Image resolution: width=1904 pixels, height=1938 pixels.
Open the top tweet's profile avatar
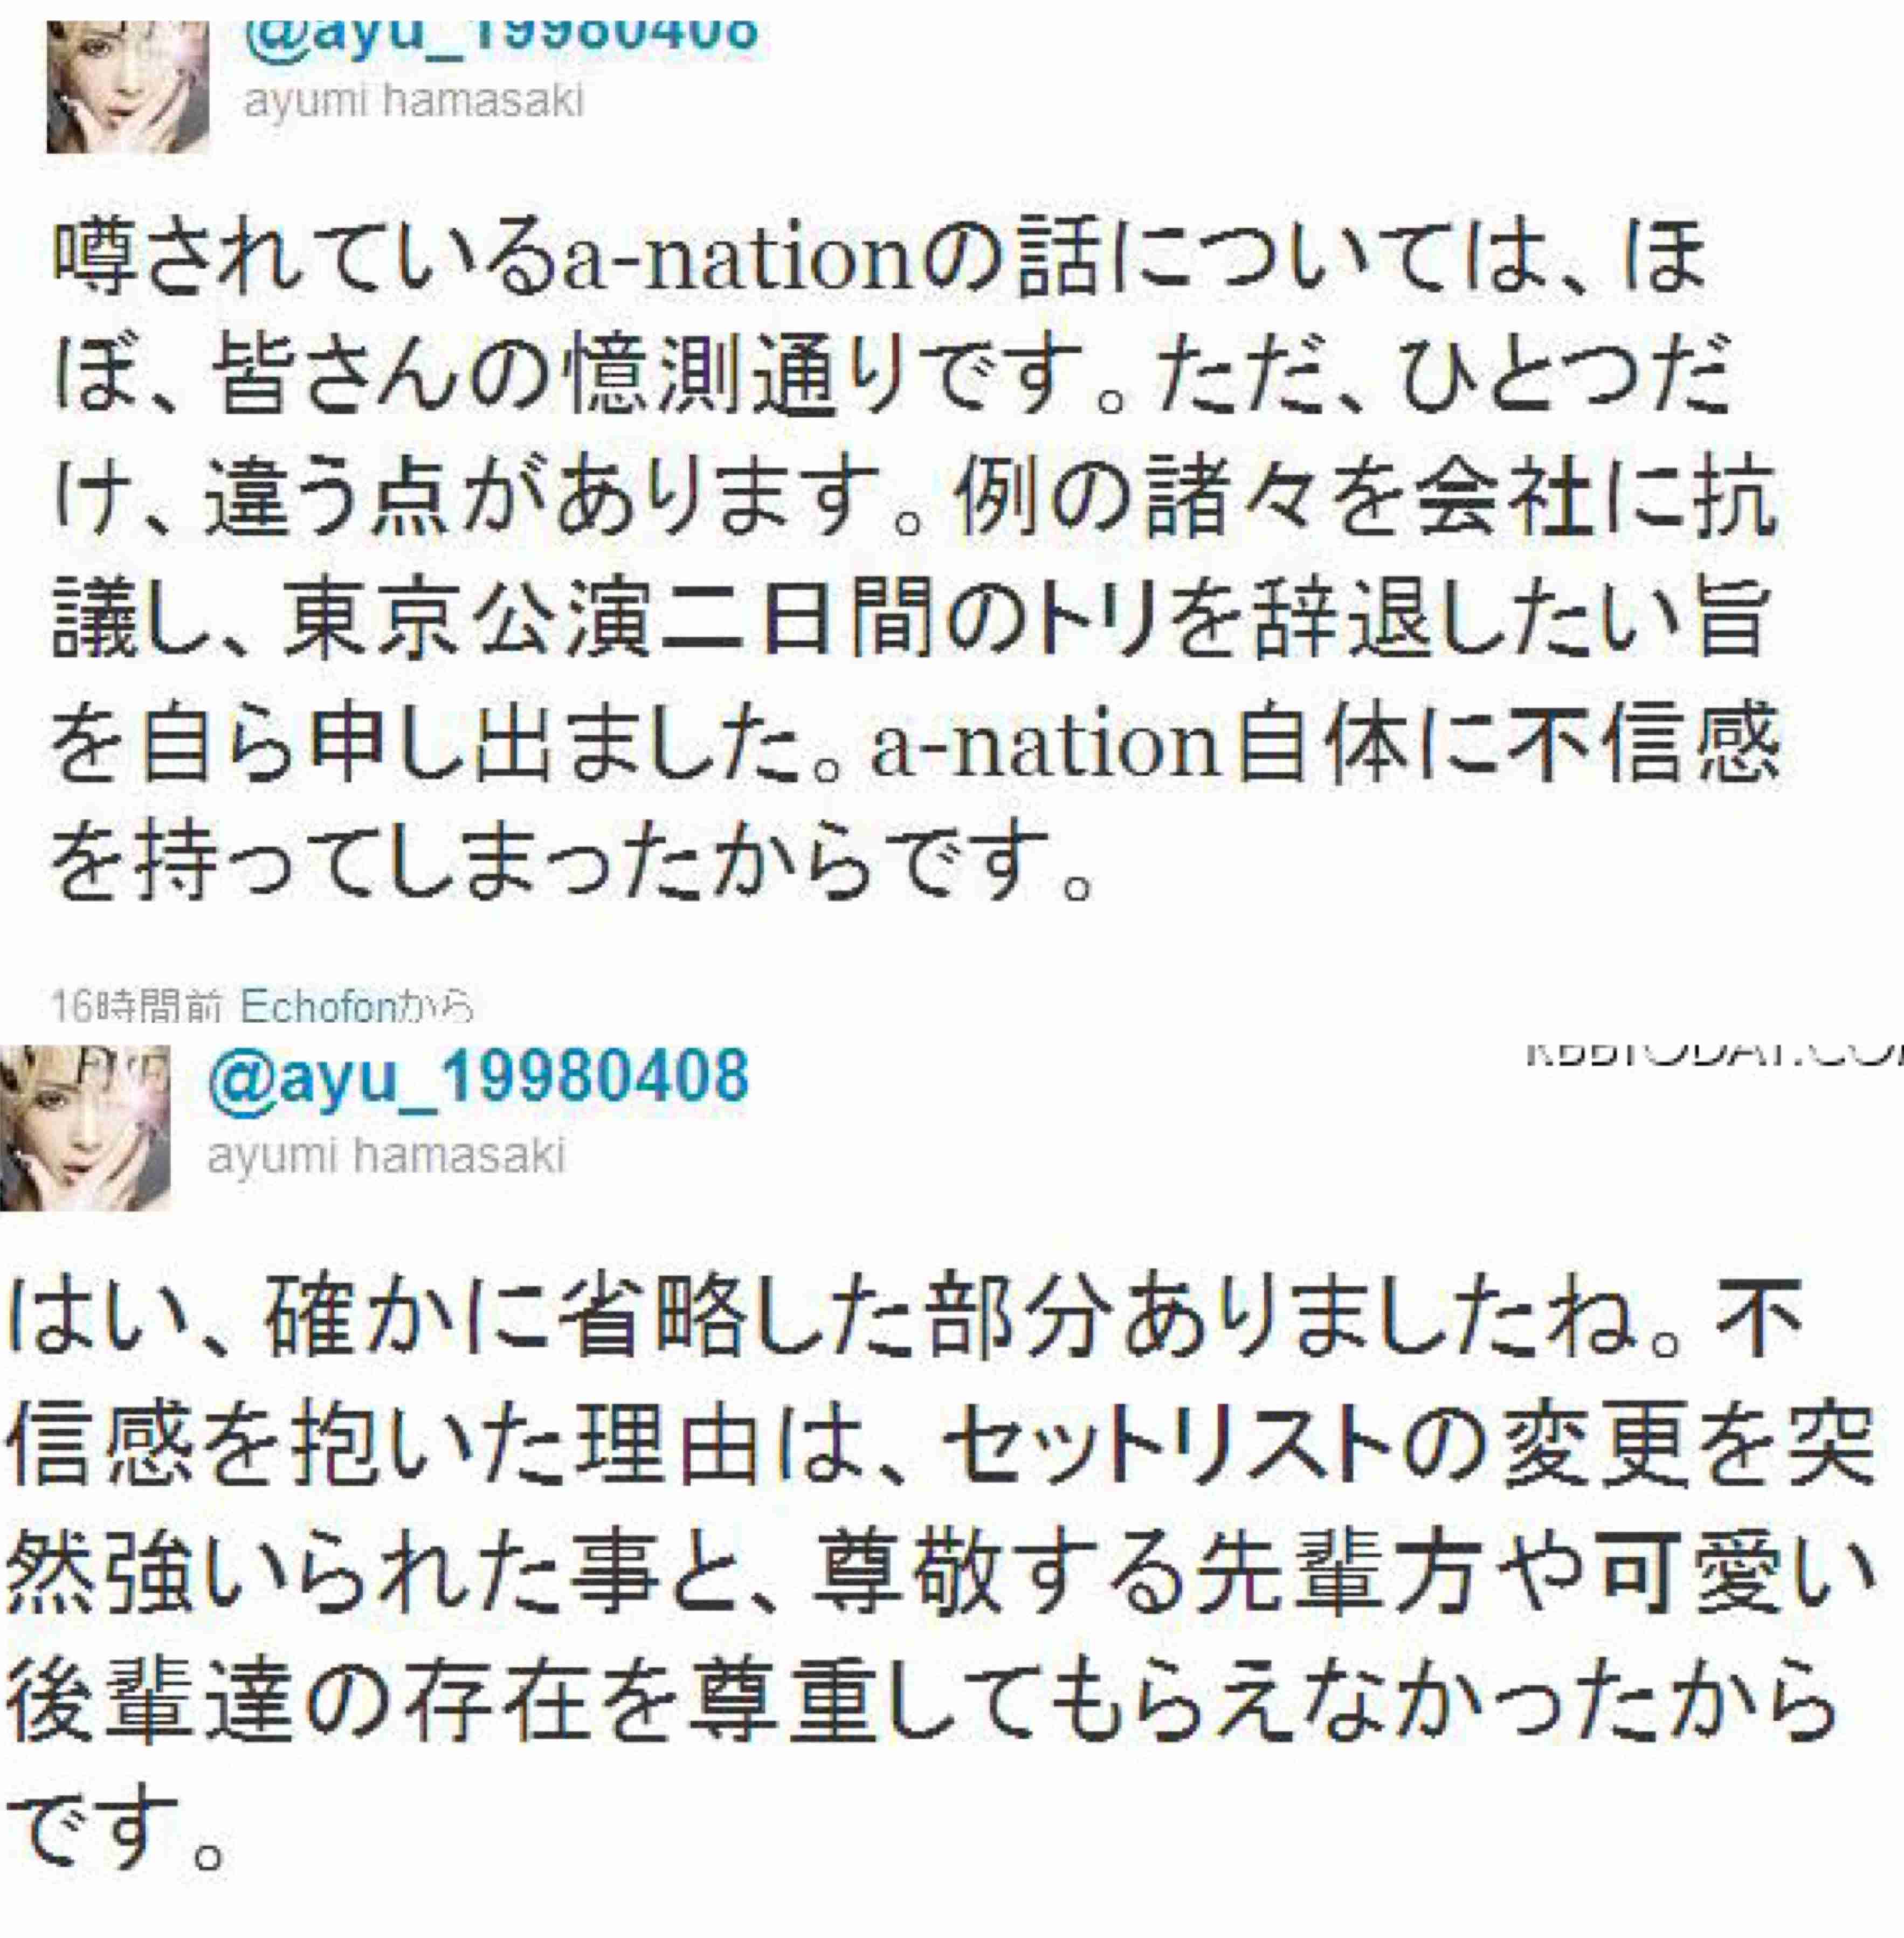(128, 88)
